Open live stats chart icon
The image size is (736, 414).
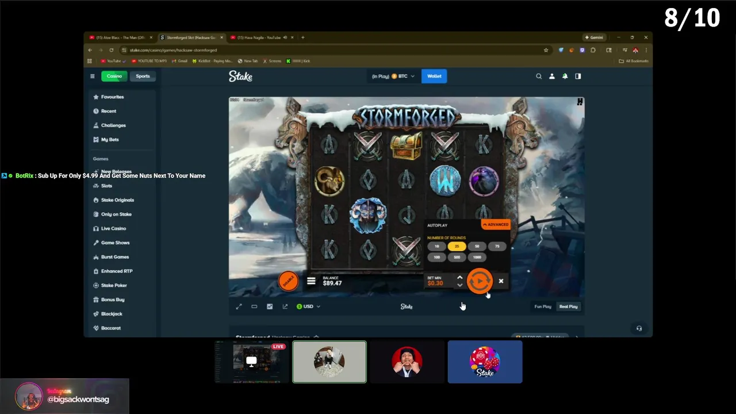(270, 306)
